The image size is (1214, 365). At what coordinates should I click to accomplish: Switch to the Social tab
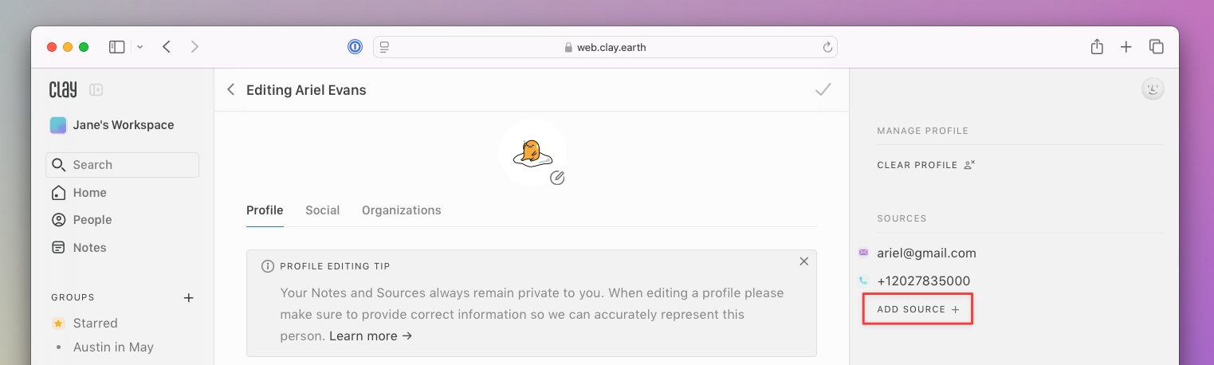[322, 210]
